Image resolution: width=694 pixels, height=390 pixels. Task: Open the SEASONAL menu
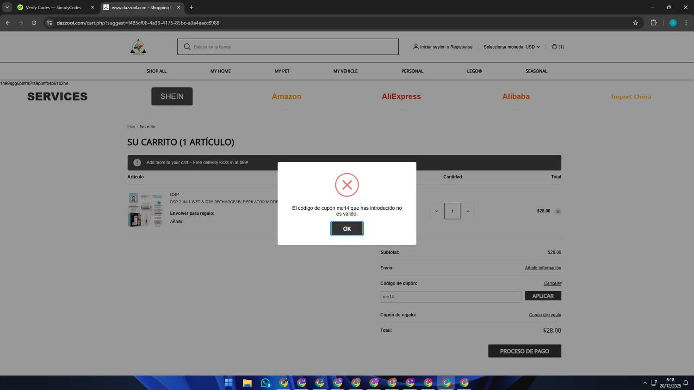click(x=536, y=71)
